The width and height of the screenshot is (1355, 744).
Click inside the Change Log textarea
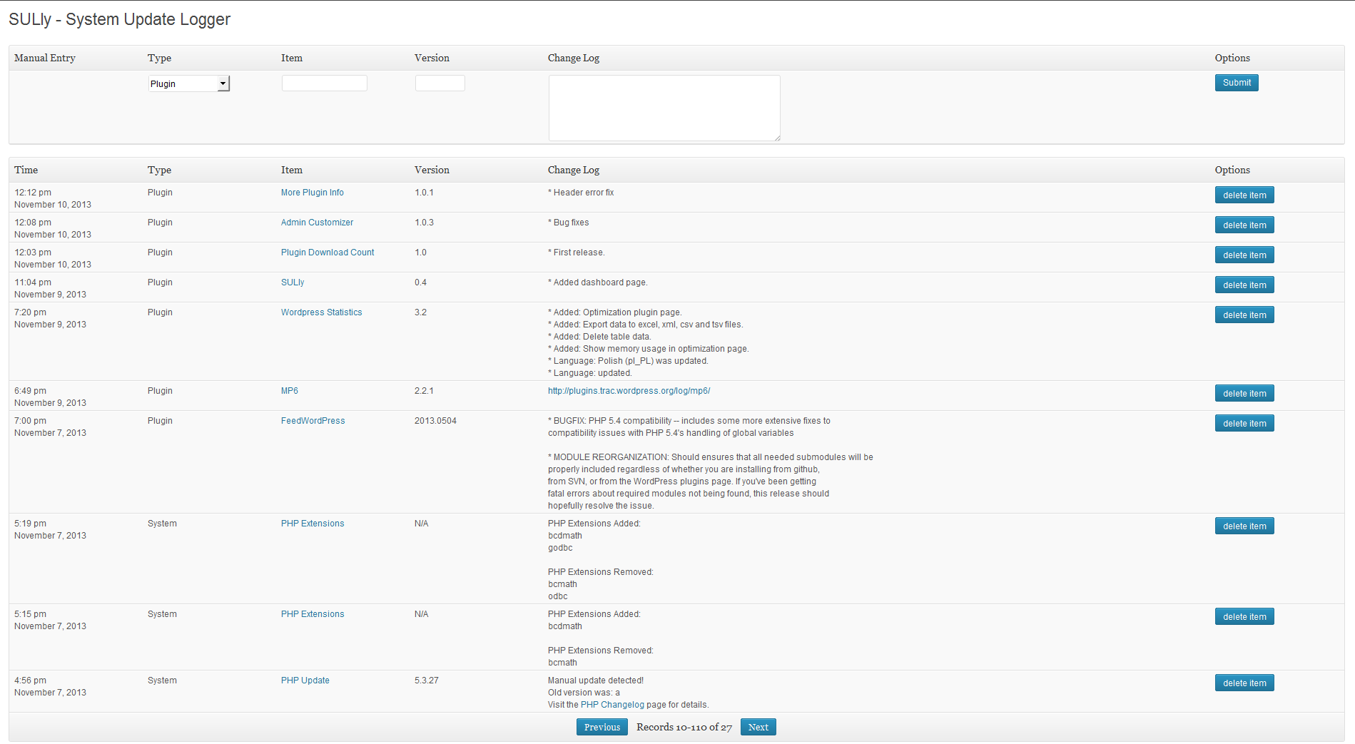click(x=664, y=108)
